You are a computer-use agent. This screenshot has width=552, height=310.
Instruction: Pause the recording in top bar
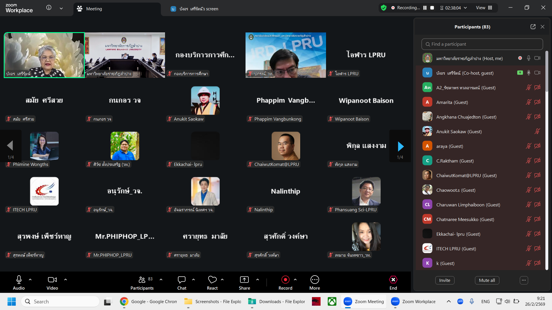(x=425, y=8)
